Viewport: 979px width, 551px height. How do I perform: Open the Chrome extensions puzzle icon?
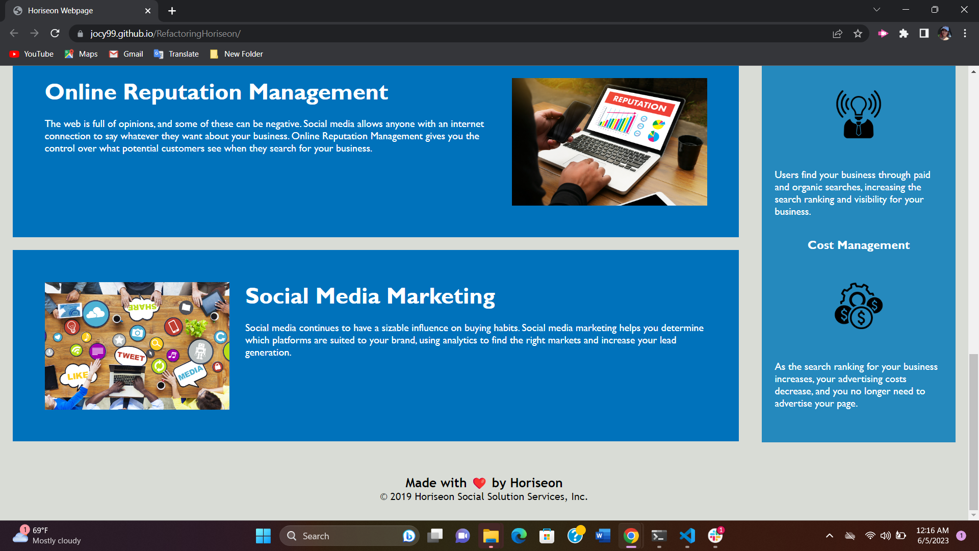pos(904,34)
